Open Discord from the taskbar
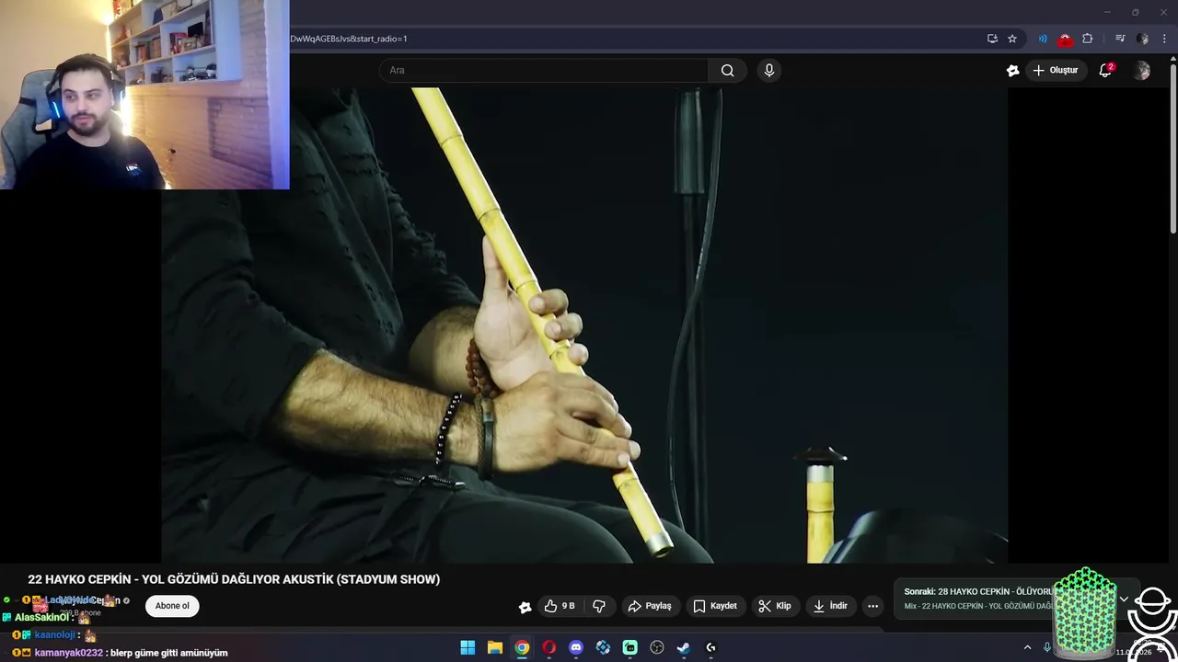This screenshot has height=662, width=1178. tap(576, 647)
